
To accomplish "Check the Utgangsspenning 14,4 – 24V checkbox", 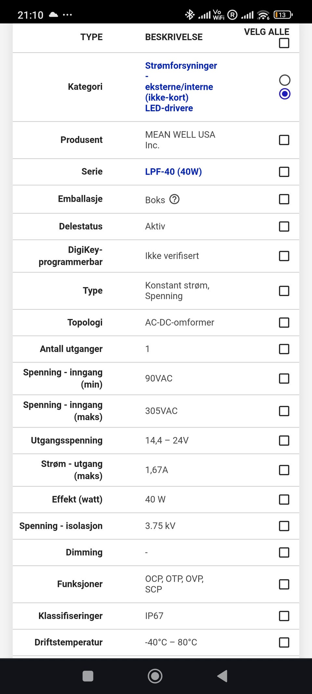I will click(x=284, y=441).
